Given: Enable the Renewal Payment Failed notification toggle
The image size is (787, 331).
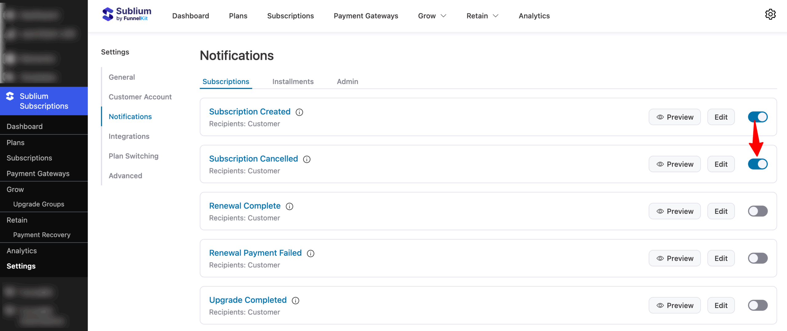Looking at the screenshot, I should coord(757,258).
